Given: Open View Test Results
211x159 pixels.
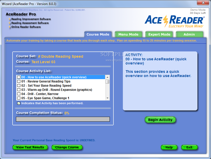Looking at the screenshot, I should [30, 147].
